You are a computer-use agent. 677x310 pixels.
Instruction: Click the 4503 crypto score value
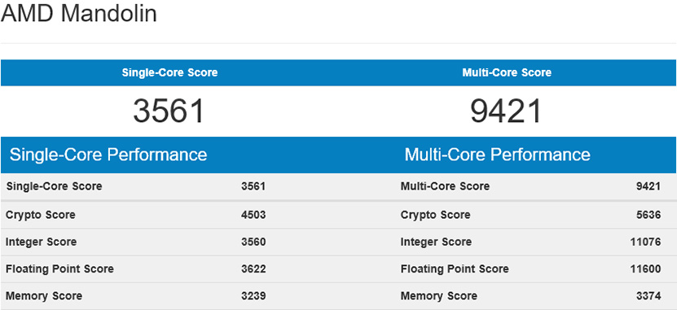(253, 215)
